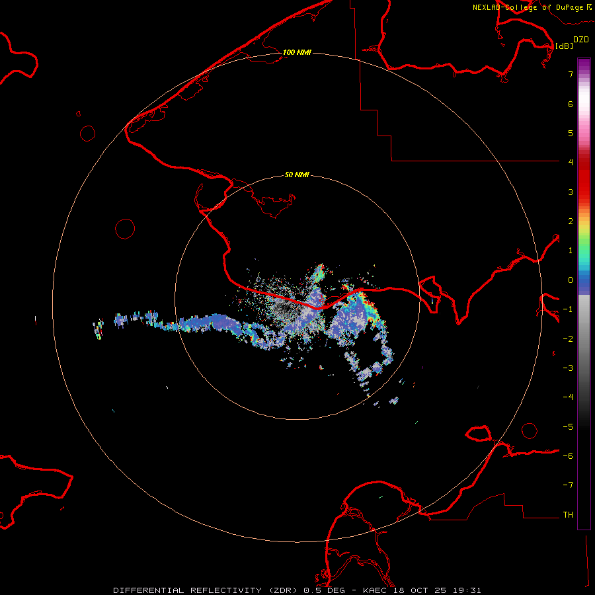Select the 50 NMI range ring label
Viewport: 595px width, 595px height.
click(x=297, y=175)
